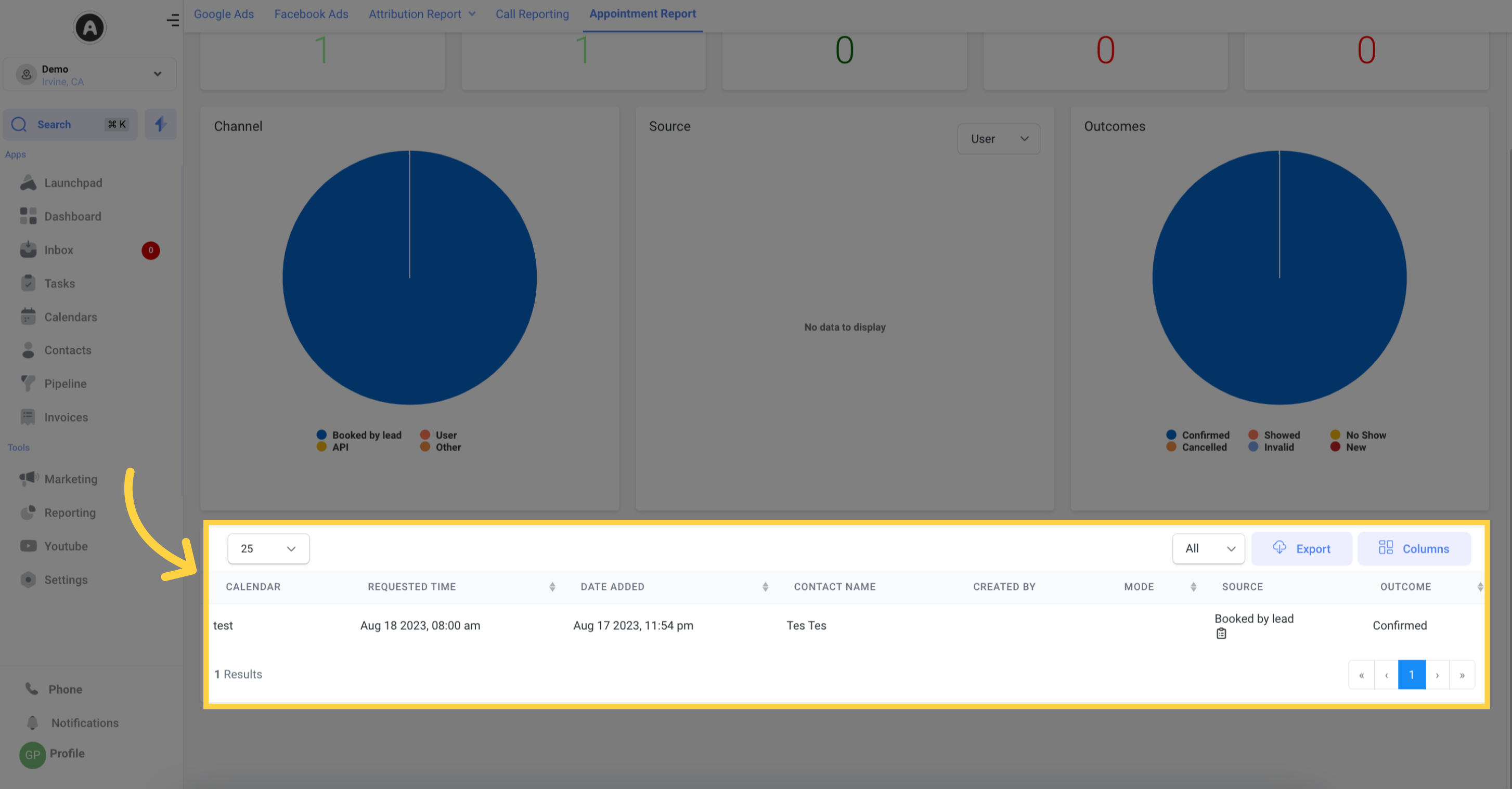Image resolution: width=1512 pixels, height=789 pixels.
Task: Open Pipeline from sidebar
Action: tap(65, 384)
